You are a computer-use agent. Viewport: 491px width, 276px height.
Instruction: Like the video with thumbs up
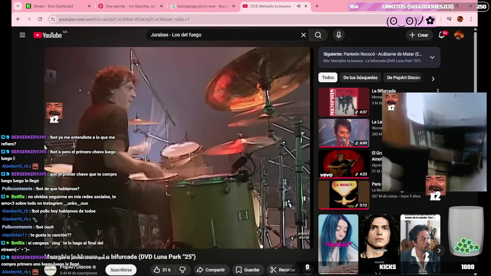(162, 270)
